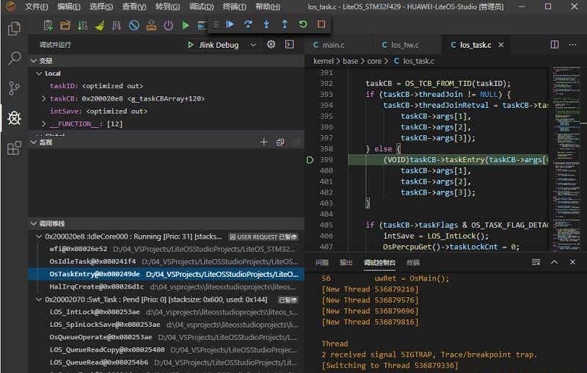Close the los_task.c tab
This screenshot has width=587, height=373.
(501, 45)
